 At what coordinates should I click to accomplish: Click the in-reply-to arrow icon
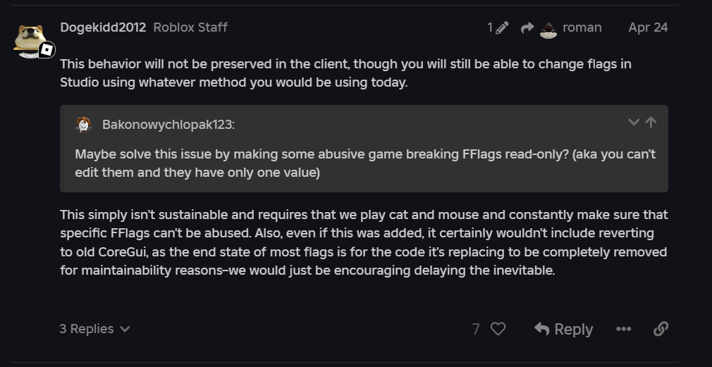point(527,27)
